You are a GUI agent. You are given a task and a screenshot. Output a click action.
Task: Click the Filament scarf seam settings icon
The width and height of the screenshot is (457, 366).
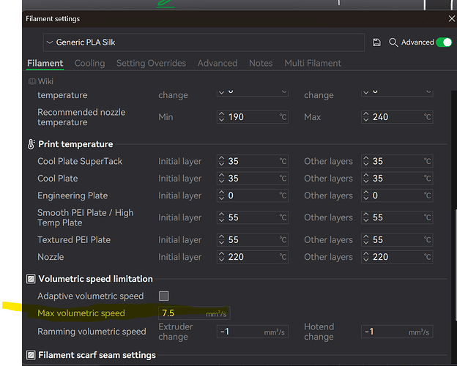(x=31, y=355)
